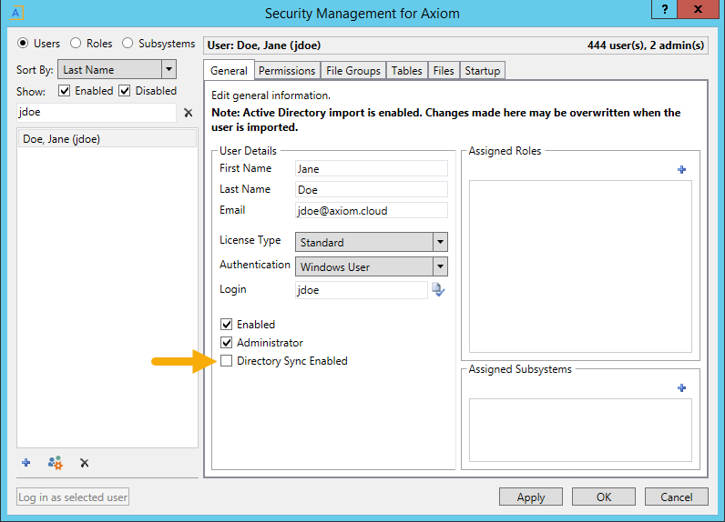This screenshot has width=725, height=522.
Task: Click the add user plus icon
Action: click(26, 463)
